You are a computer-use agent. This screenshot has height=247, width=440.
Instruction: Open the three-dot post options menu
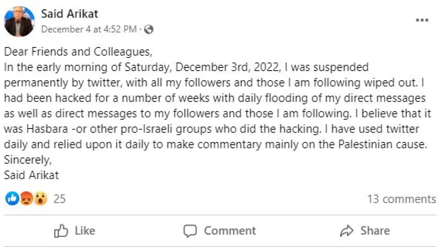[x=422, y=20]
